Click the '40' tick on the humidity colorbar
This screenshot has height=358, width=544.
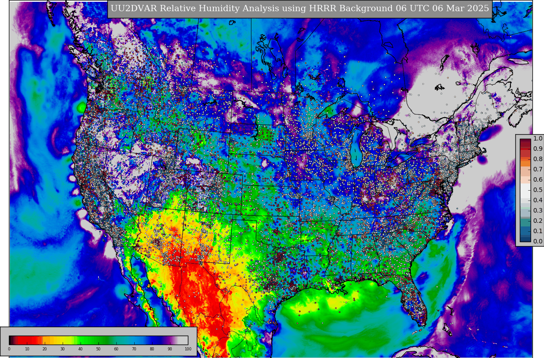point(81,349)
